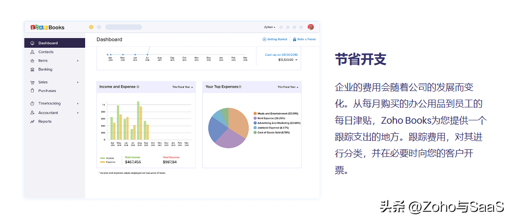Click the Dashboard icon in the sidebar
Viewport: 511px width, 220px height.
click(x=32, y=43)
